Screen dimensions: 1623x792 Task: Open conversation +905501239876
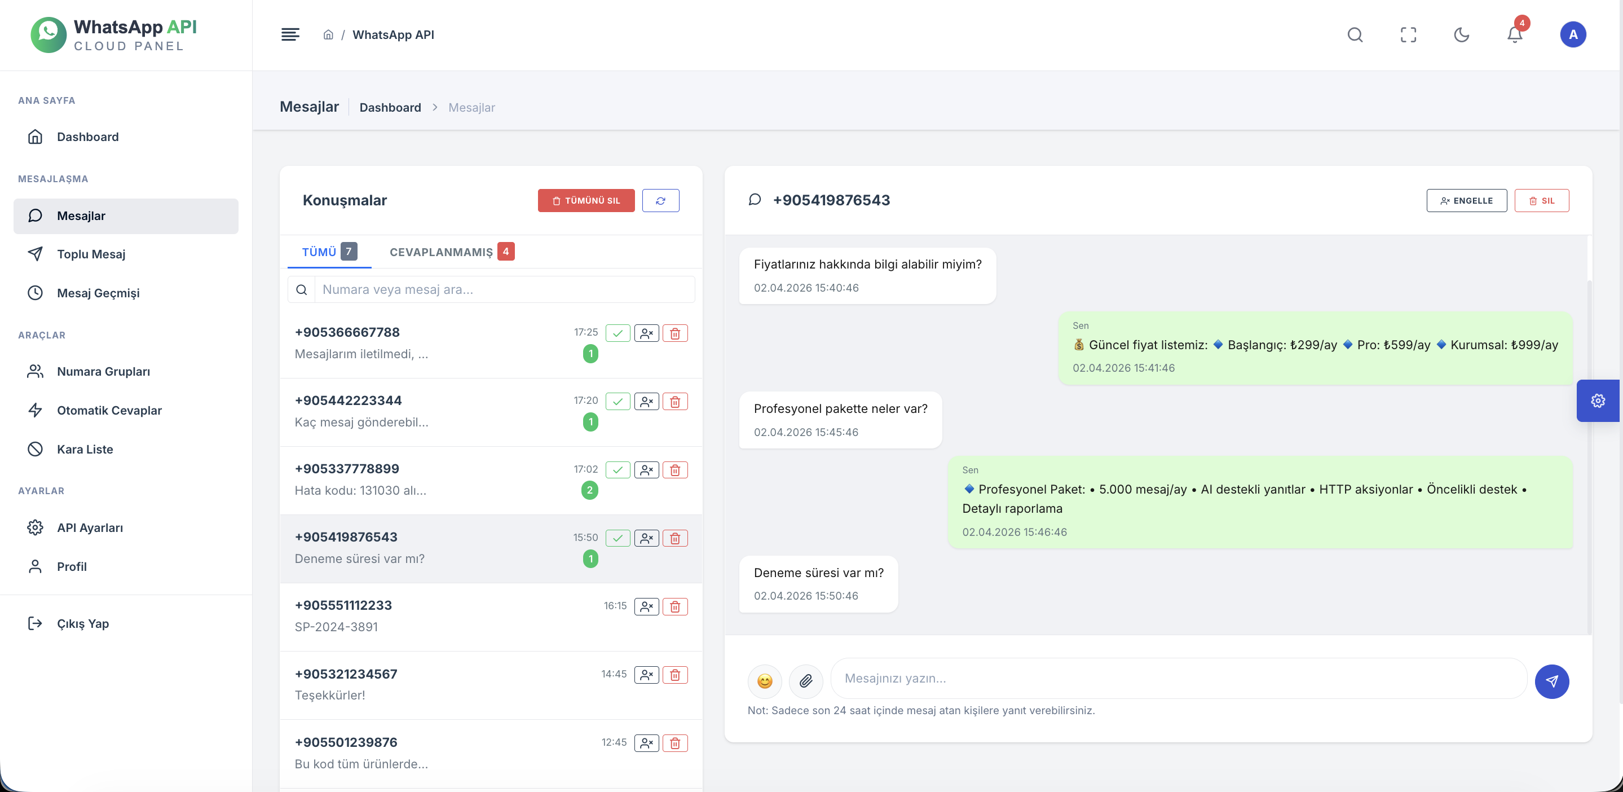coord(491,754)
